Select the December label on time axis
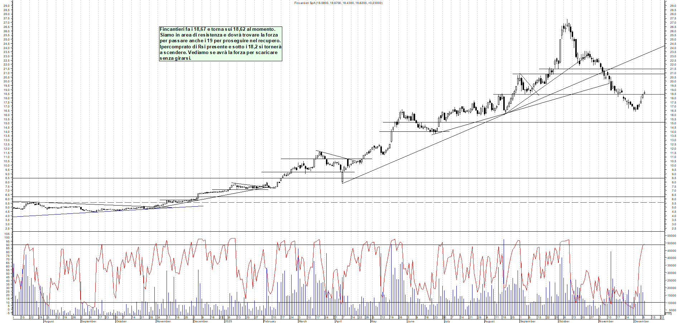The height and width of the screenshot is (323, 677). pyautogui.click(x=641, y=321)
